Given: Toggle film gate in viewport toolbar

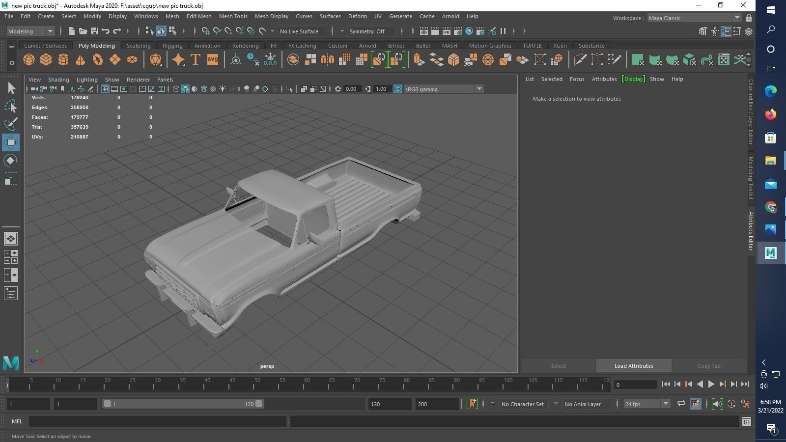Looking at the screenshot, I should tap(114, 89).
